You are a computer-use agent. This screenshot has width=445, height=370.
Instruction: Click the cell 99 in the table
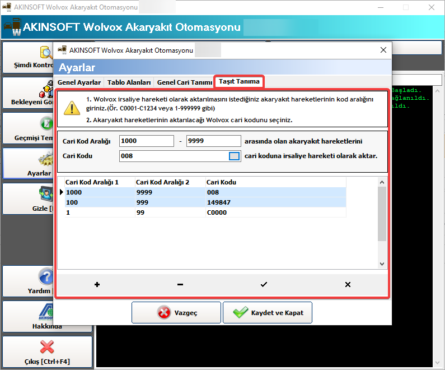[x=170, y=212]
